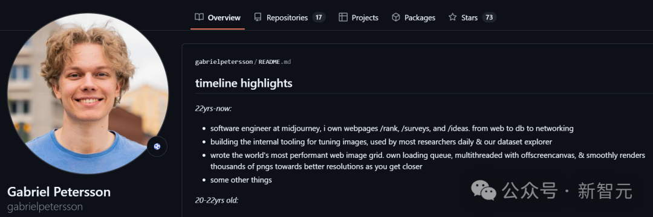Open the Projects tab
The image size is (653, 217).
(359, 17)
